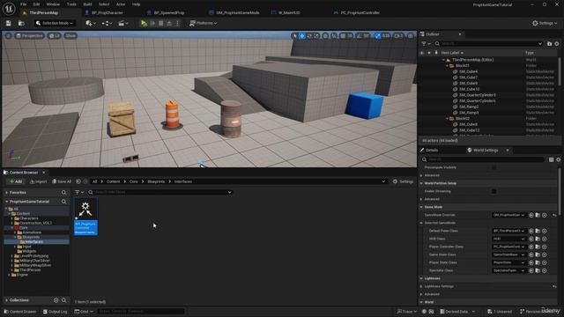The image size is (564, 317).
Task: Open the Content Drawer from status bar
Action: coord(20,312)
